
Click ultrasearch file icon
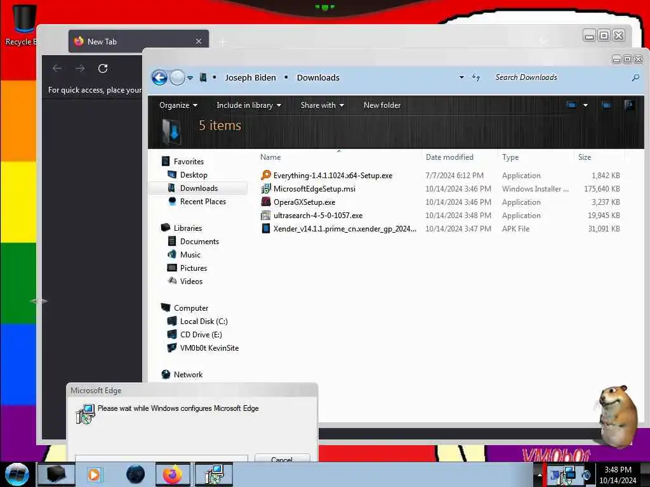(x=266, y=216)
